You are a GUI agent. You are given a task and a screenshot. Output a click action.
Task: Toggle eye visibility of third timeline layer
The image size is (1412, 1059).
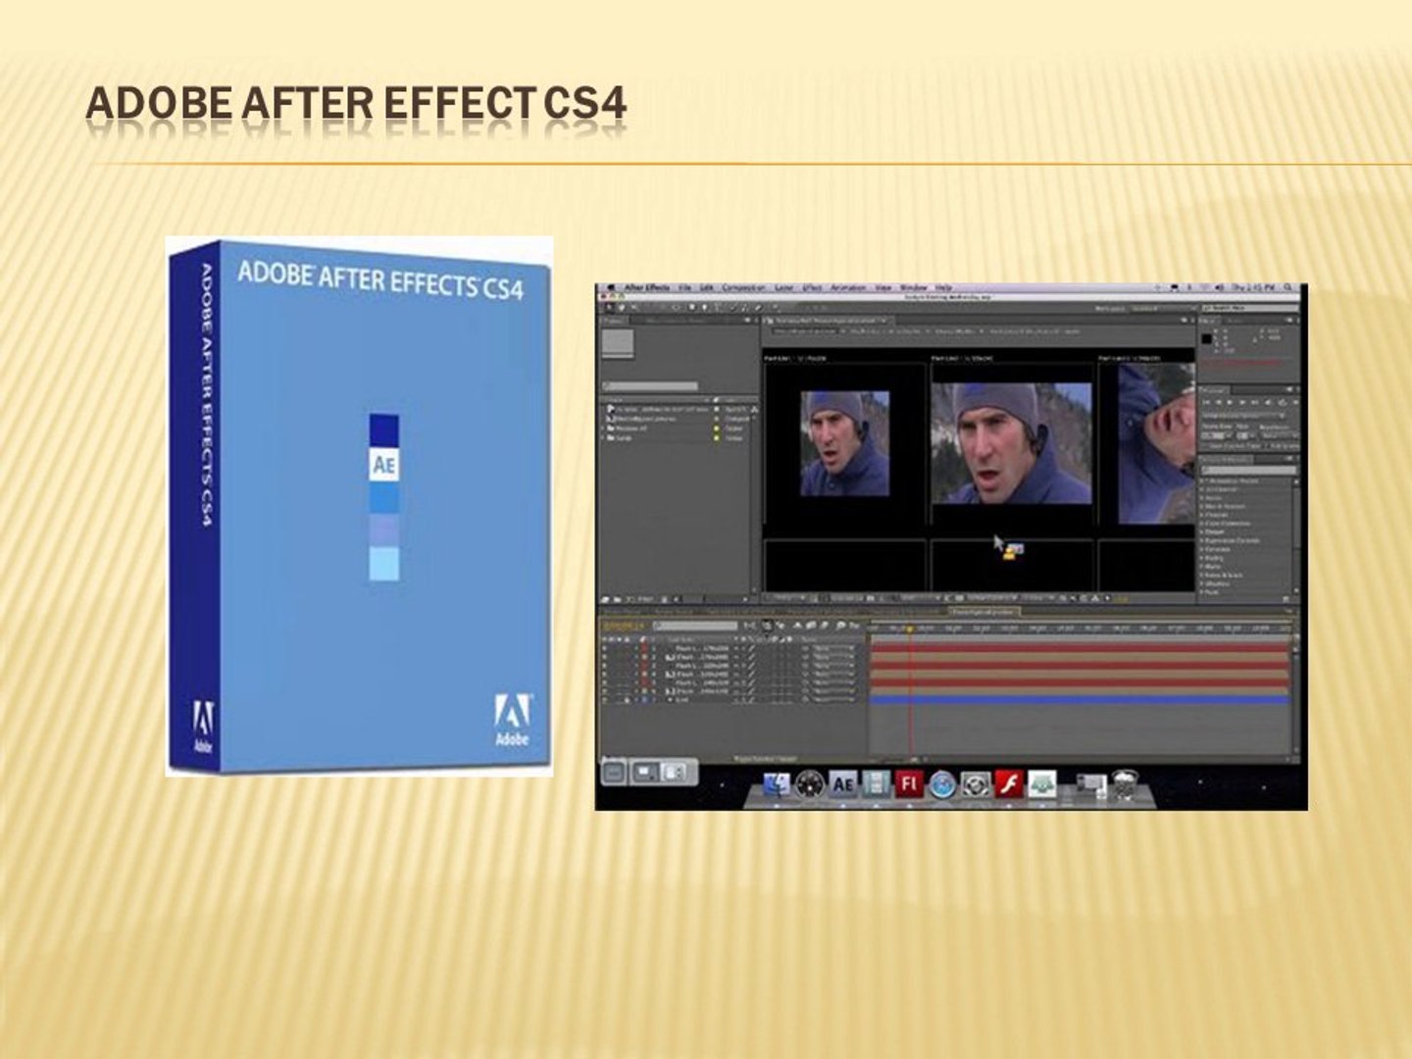coord(604,666)
